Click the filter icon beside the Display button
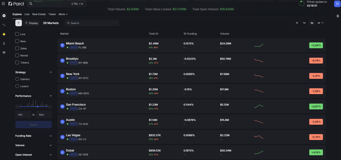Image resolution: width=341 pixels, height=160 pixels. click(18, 23)
